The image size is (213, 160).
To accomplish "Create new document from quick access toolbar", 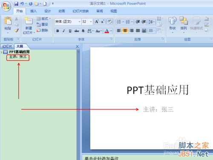I will click(45, 4).
